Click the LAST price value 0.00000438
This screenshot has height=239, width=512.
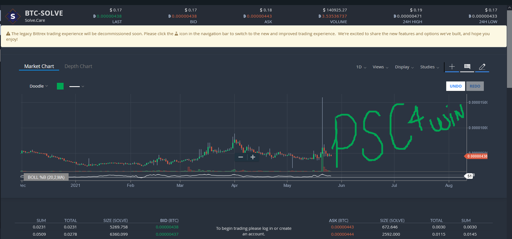(108, 16)
